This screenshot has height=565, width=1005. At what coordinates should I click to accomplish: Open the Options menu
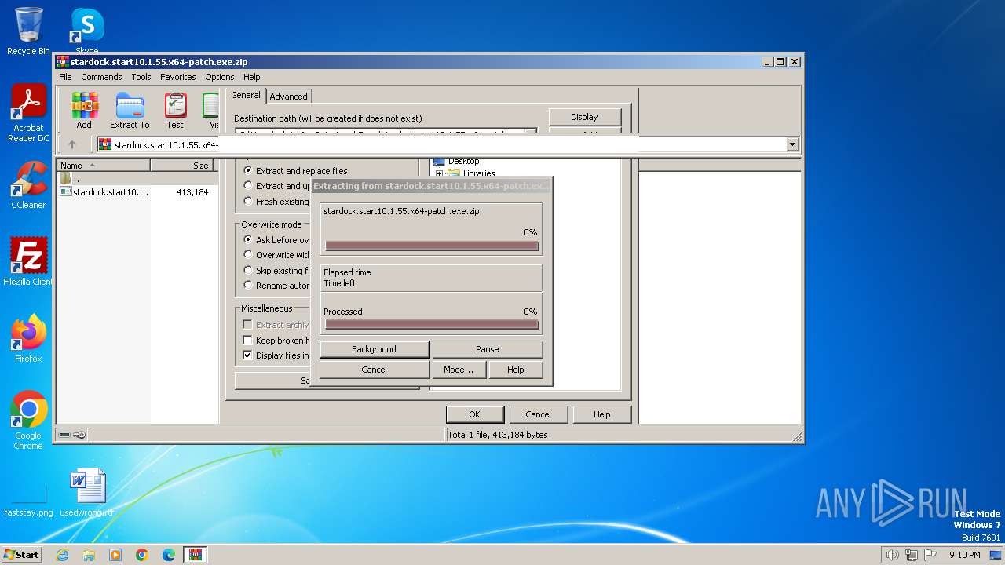coord(220,77)
